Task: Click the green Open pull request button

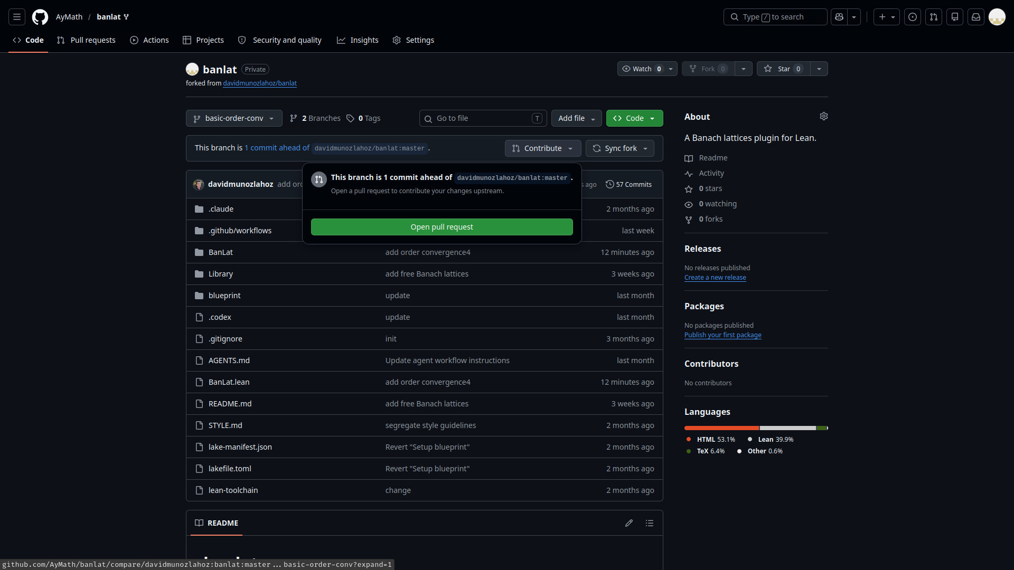Action: (442, 227)
